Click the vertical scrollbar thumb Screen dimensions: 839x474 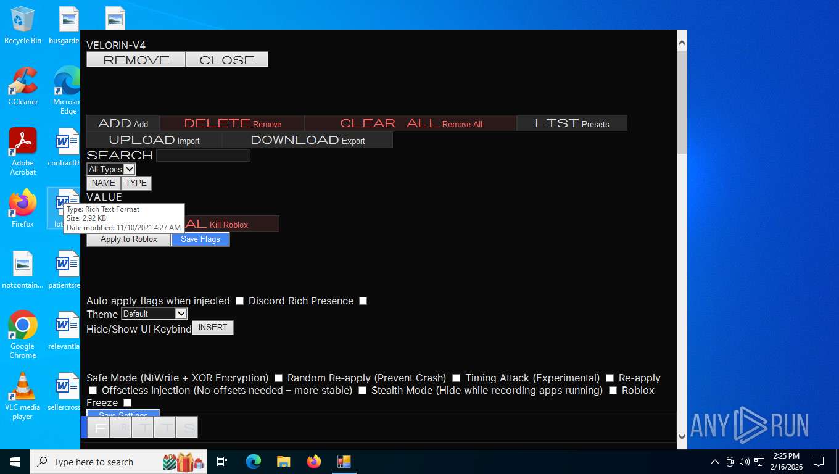click(682, 102)
